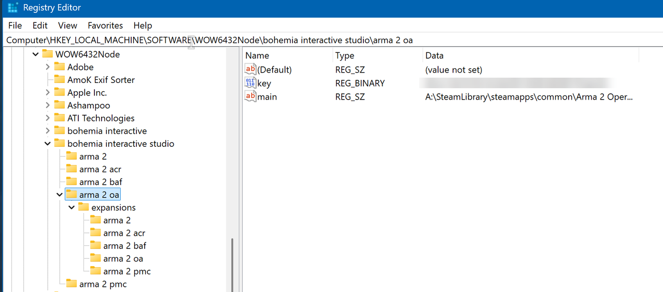Click the SteamLibrary path data of main

(x=529, y=96)
